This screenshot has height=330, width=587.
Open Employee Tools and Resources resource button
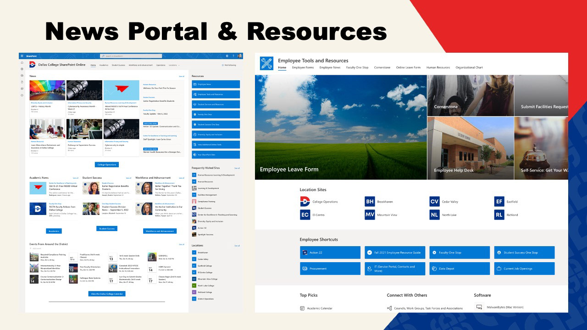(x=216, y=94)
